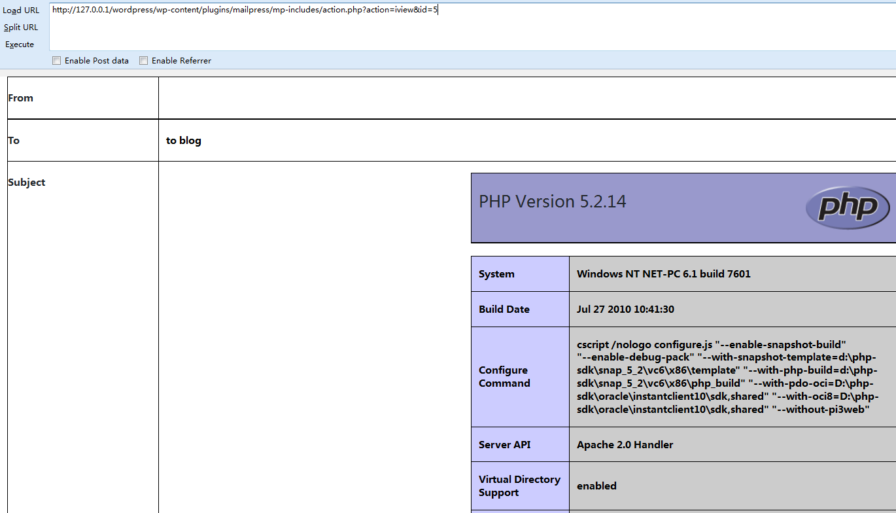Click the 'Subject' row label
Screen dimensions: 896x513
tap(27, 183)
